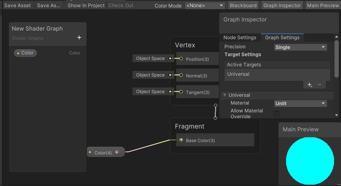The width and height of the screenshot is (341, 186).
Task: Switch to the Graph Settings tab
Action: [282, 38]
